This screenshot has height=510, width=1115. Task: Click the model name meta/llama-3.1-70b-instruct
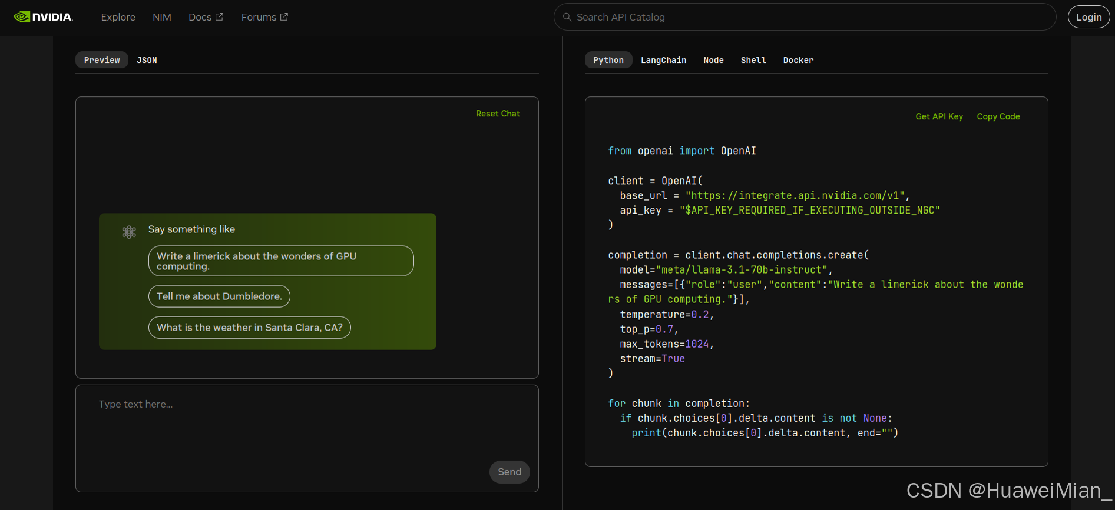[x=742, y=269]
